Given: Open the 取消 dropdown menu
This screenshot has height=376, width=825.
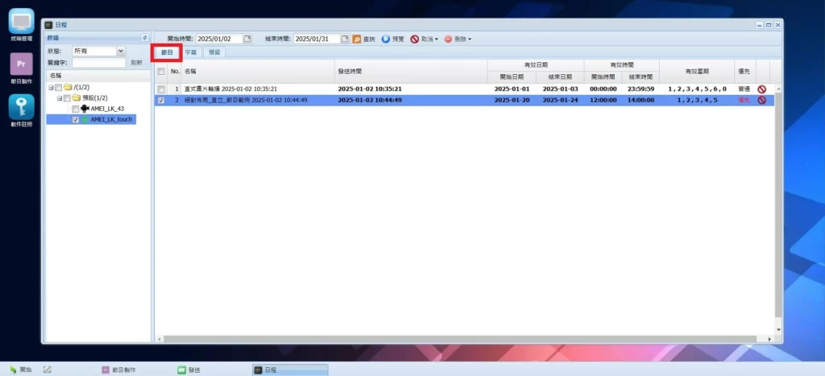Looking at the screenshot, I should tap(437, 39).
